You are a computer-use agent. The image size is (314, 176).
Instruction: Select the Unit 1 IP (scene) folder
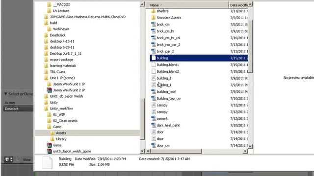[62, 78]
